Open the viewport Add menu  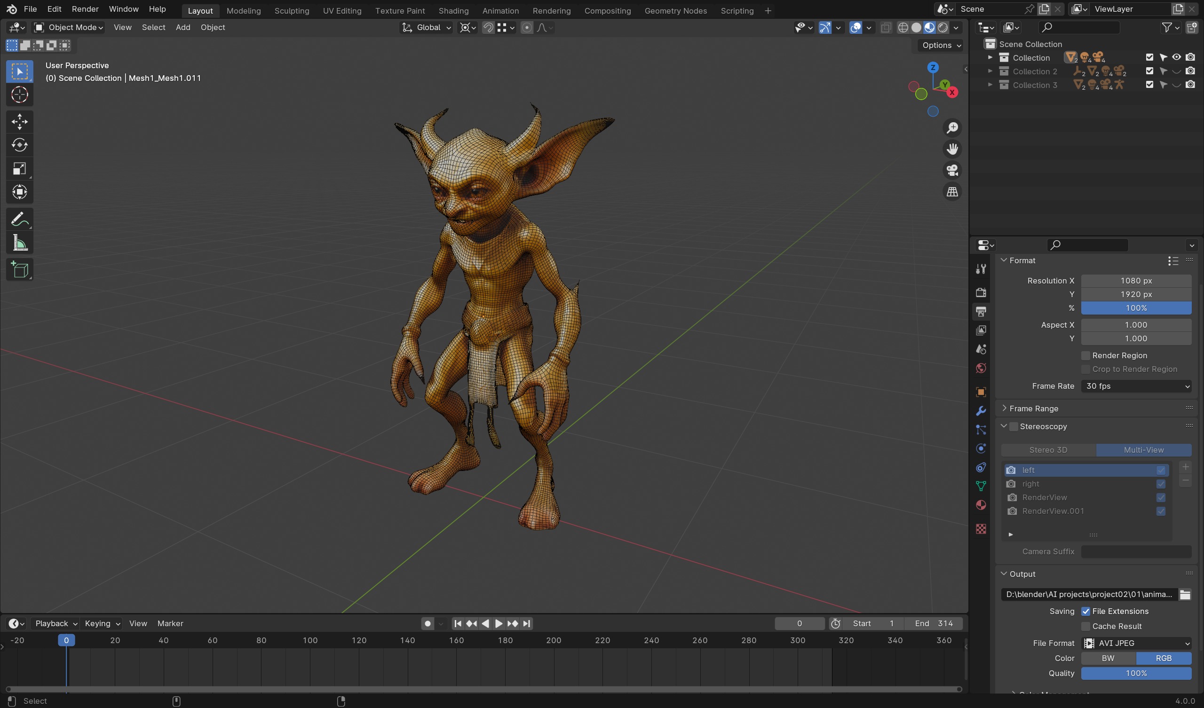click(x=183, y=28)
